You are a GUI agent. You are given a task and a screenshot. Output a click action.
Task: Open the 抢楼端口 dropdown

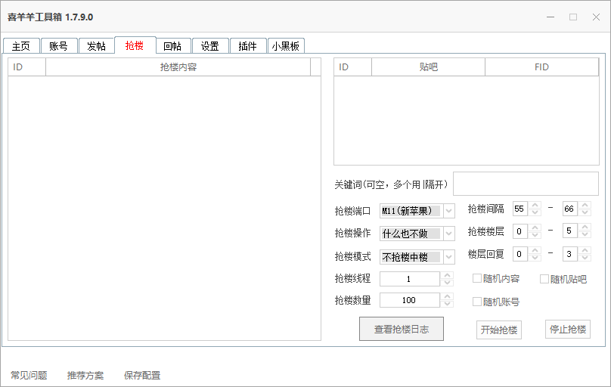point(448,211)
